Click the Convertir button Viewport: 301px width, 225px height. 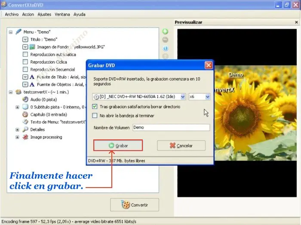[135, 205]
